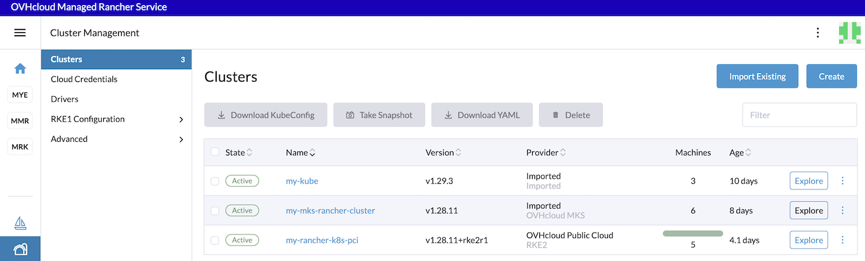Click the machines progress bar for my-rancher-k8s-pci

(x=693, y=233)
